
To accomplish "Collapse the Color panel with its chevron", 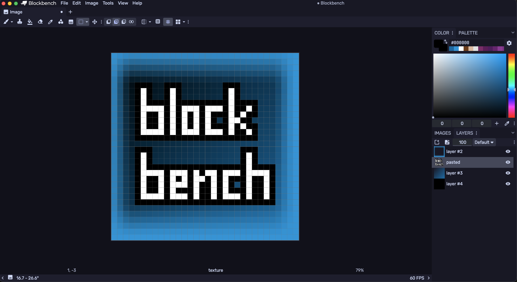I will click(x=513, y=33).
